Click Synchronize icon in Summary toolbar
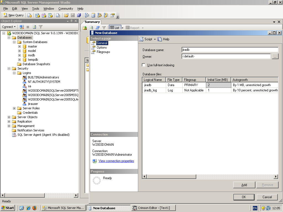283x212 pixels. (x=98, y=28)
